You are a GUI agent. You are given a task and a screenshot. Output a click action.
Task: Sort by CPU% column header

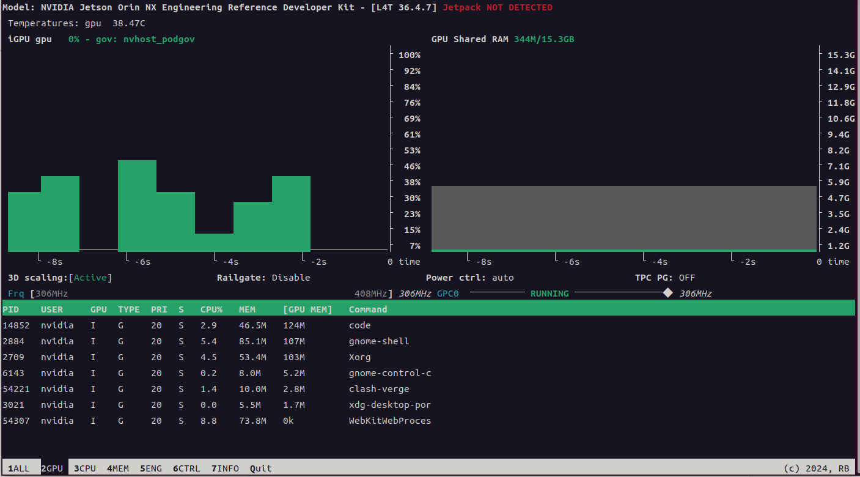click(x=211, y=309)
